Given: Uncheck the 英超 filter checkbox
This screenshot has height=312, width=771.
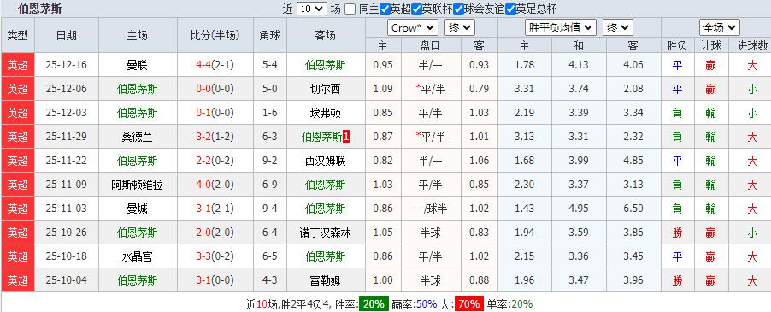Looking at the screenshot, I should click(x=385, y=9).
